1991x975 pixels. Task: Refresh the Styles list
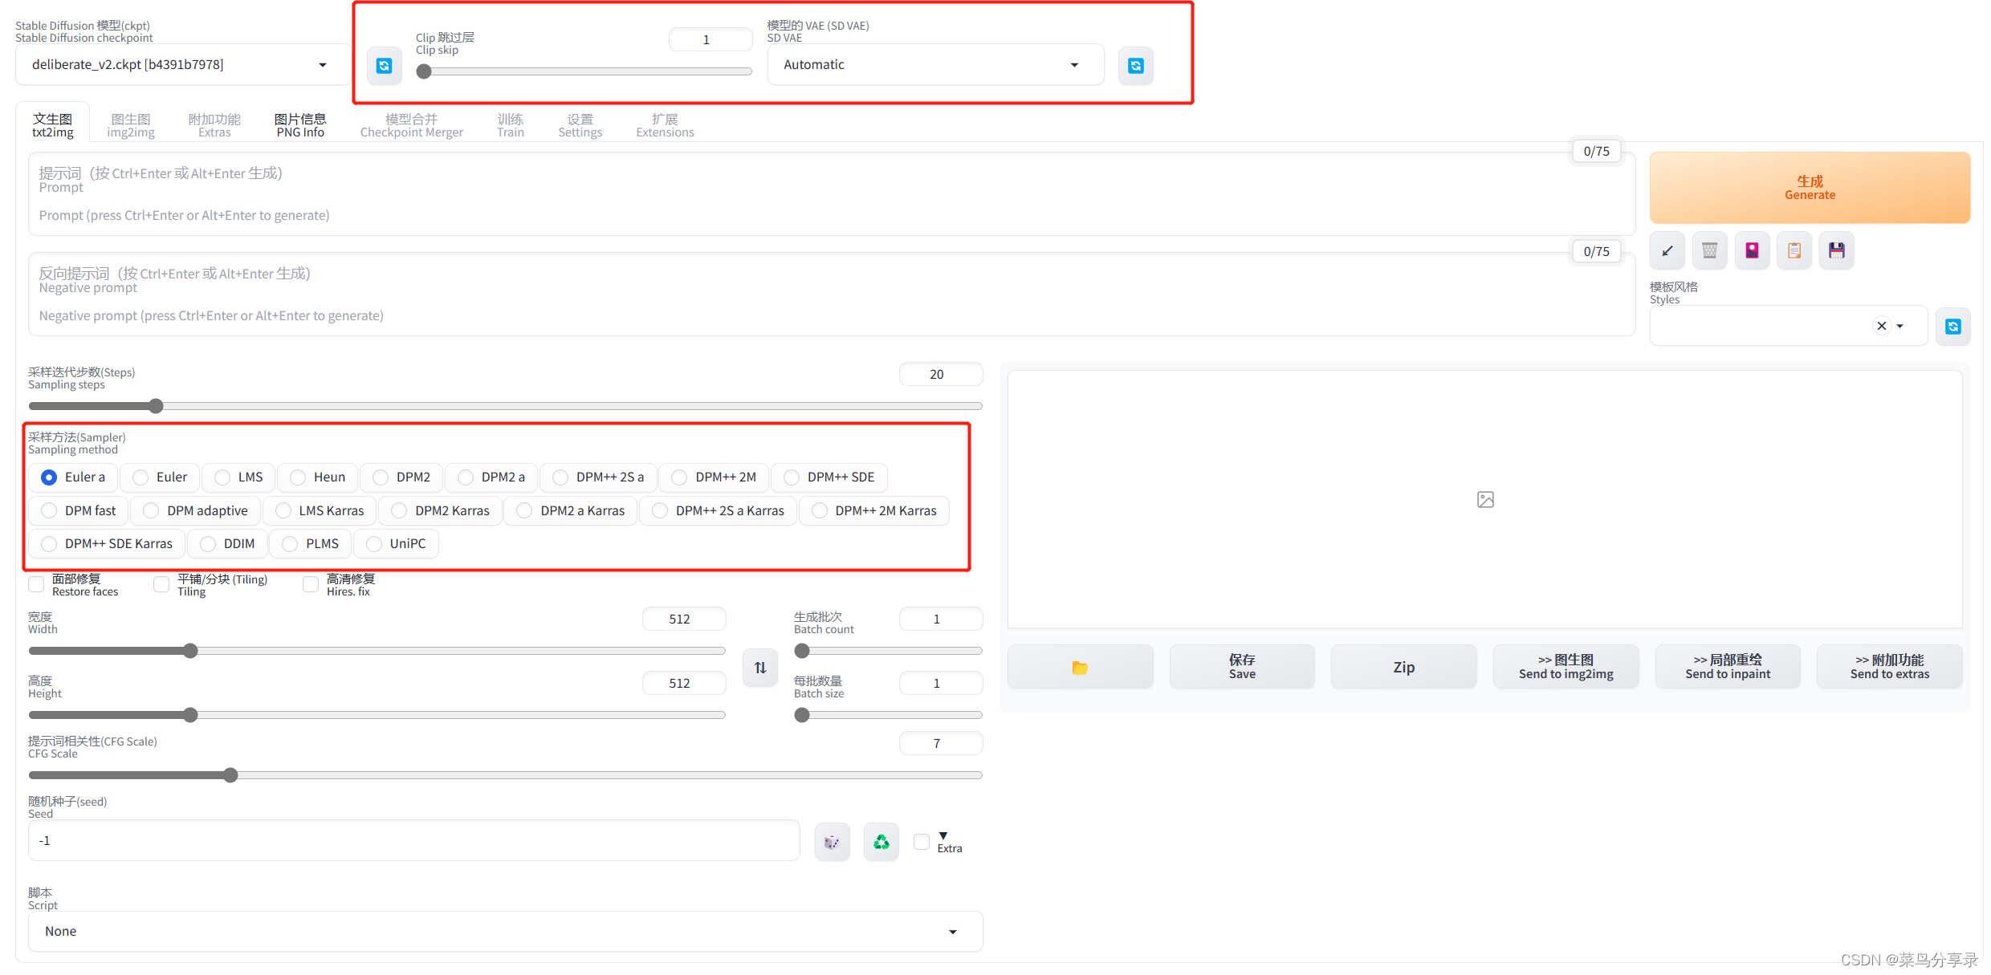(1952, 326)
